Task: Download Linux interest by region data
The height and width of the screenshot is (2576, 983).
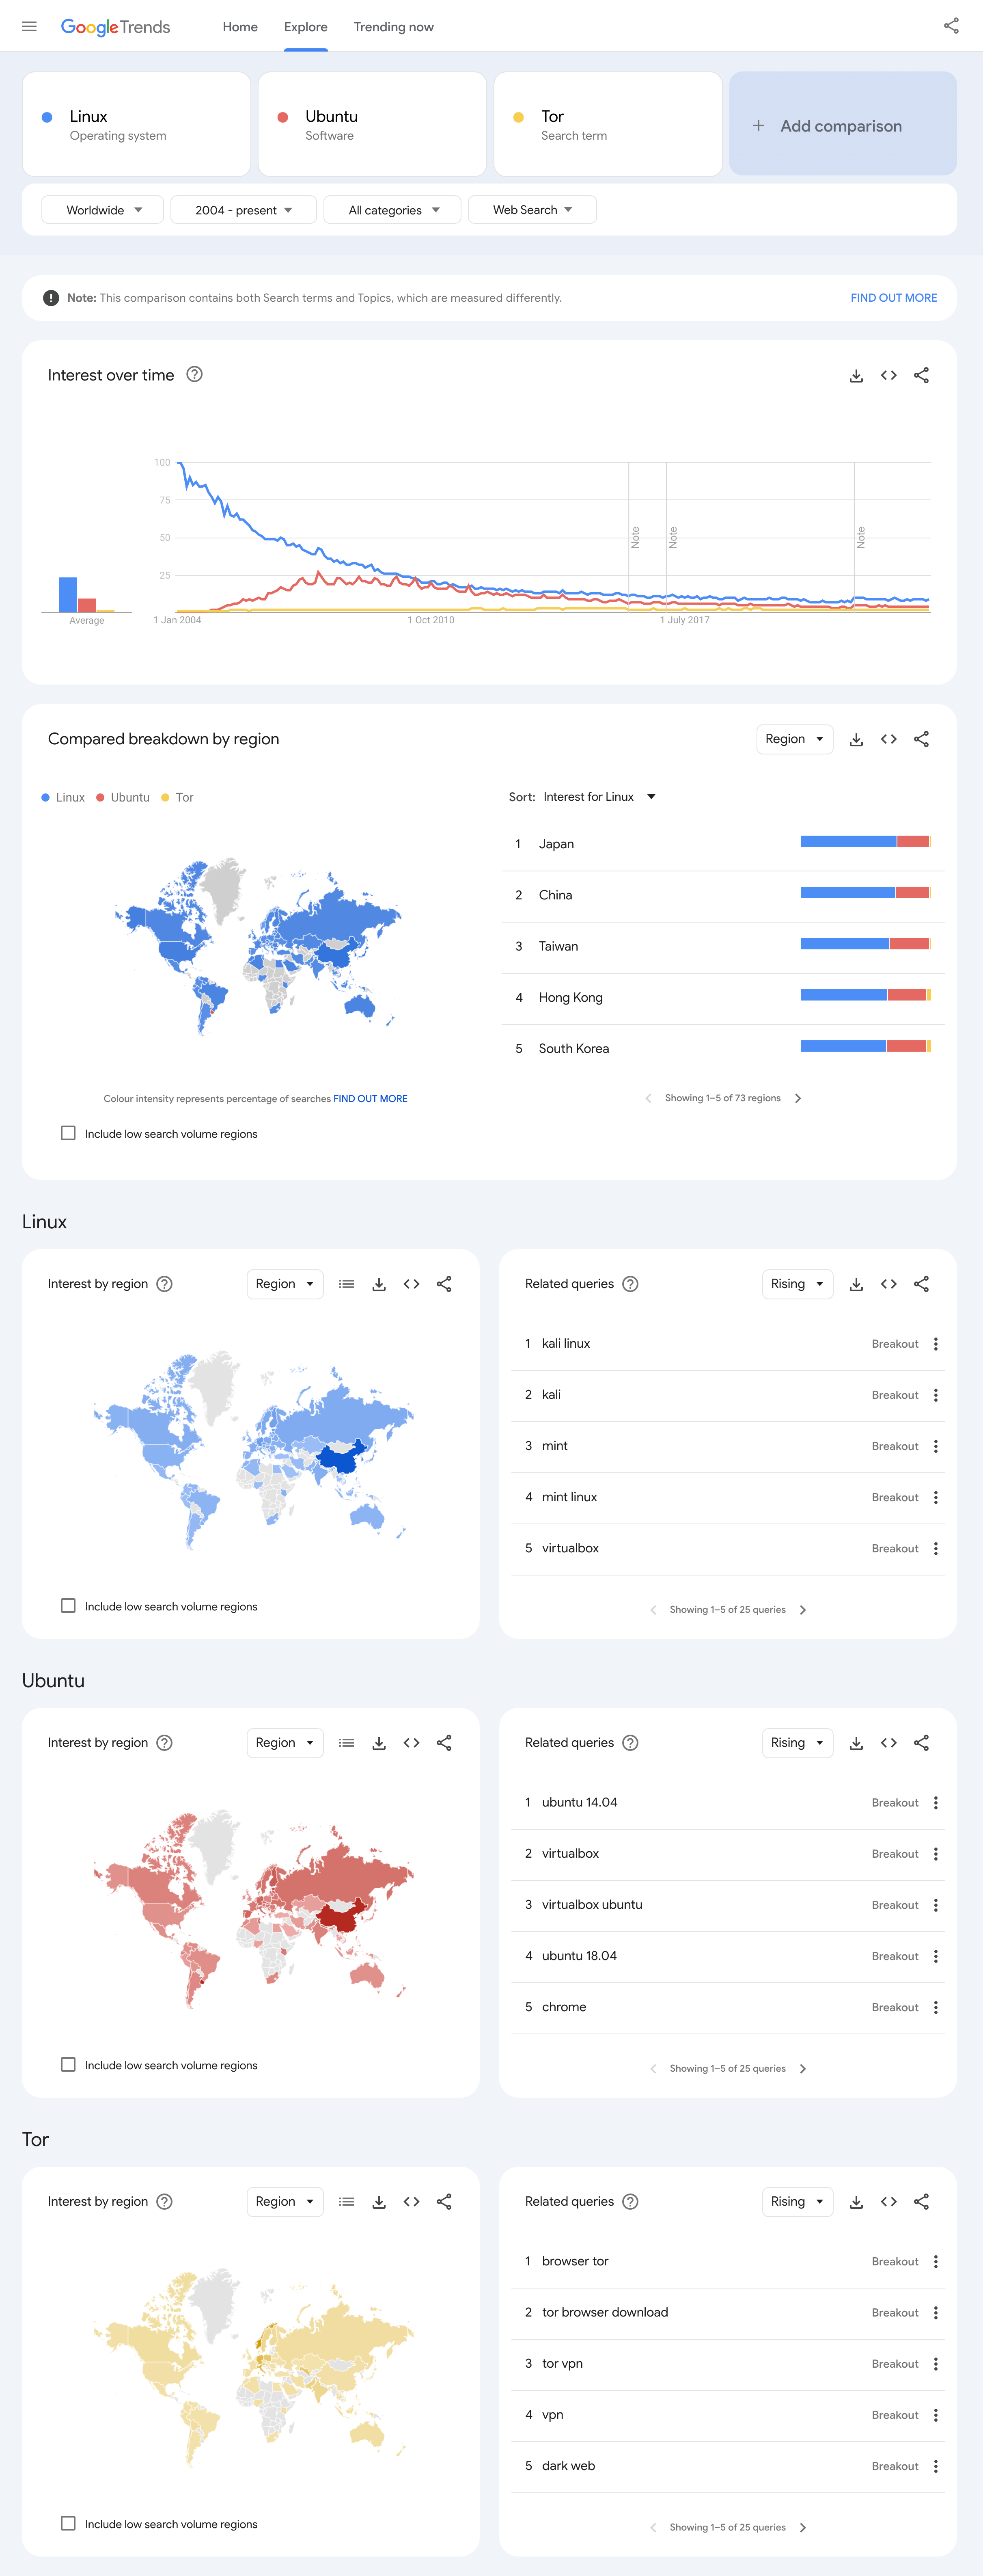Action: (379, 1284)
